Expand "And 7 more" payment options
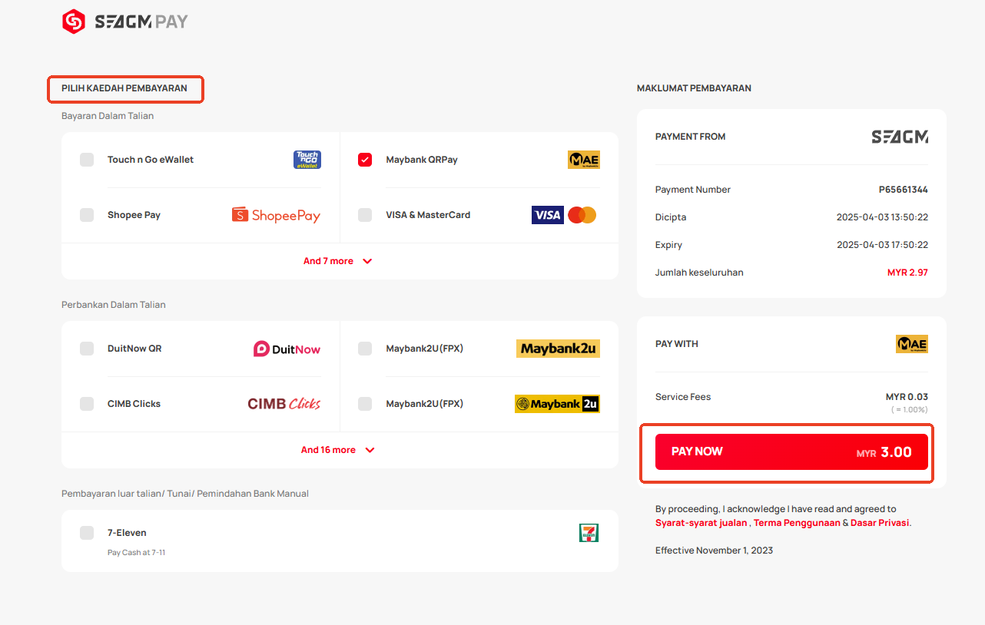 [338, 261]
